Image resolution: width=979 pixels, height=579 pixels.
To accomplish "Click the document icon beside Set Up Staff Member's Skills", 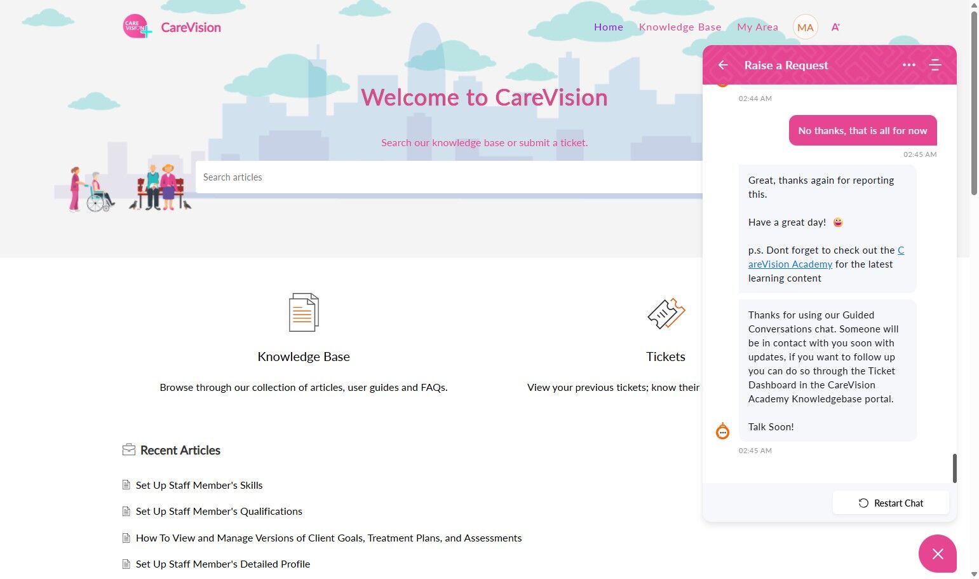I will [x=126, y=485].
